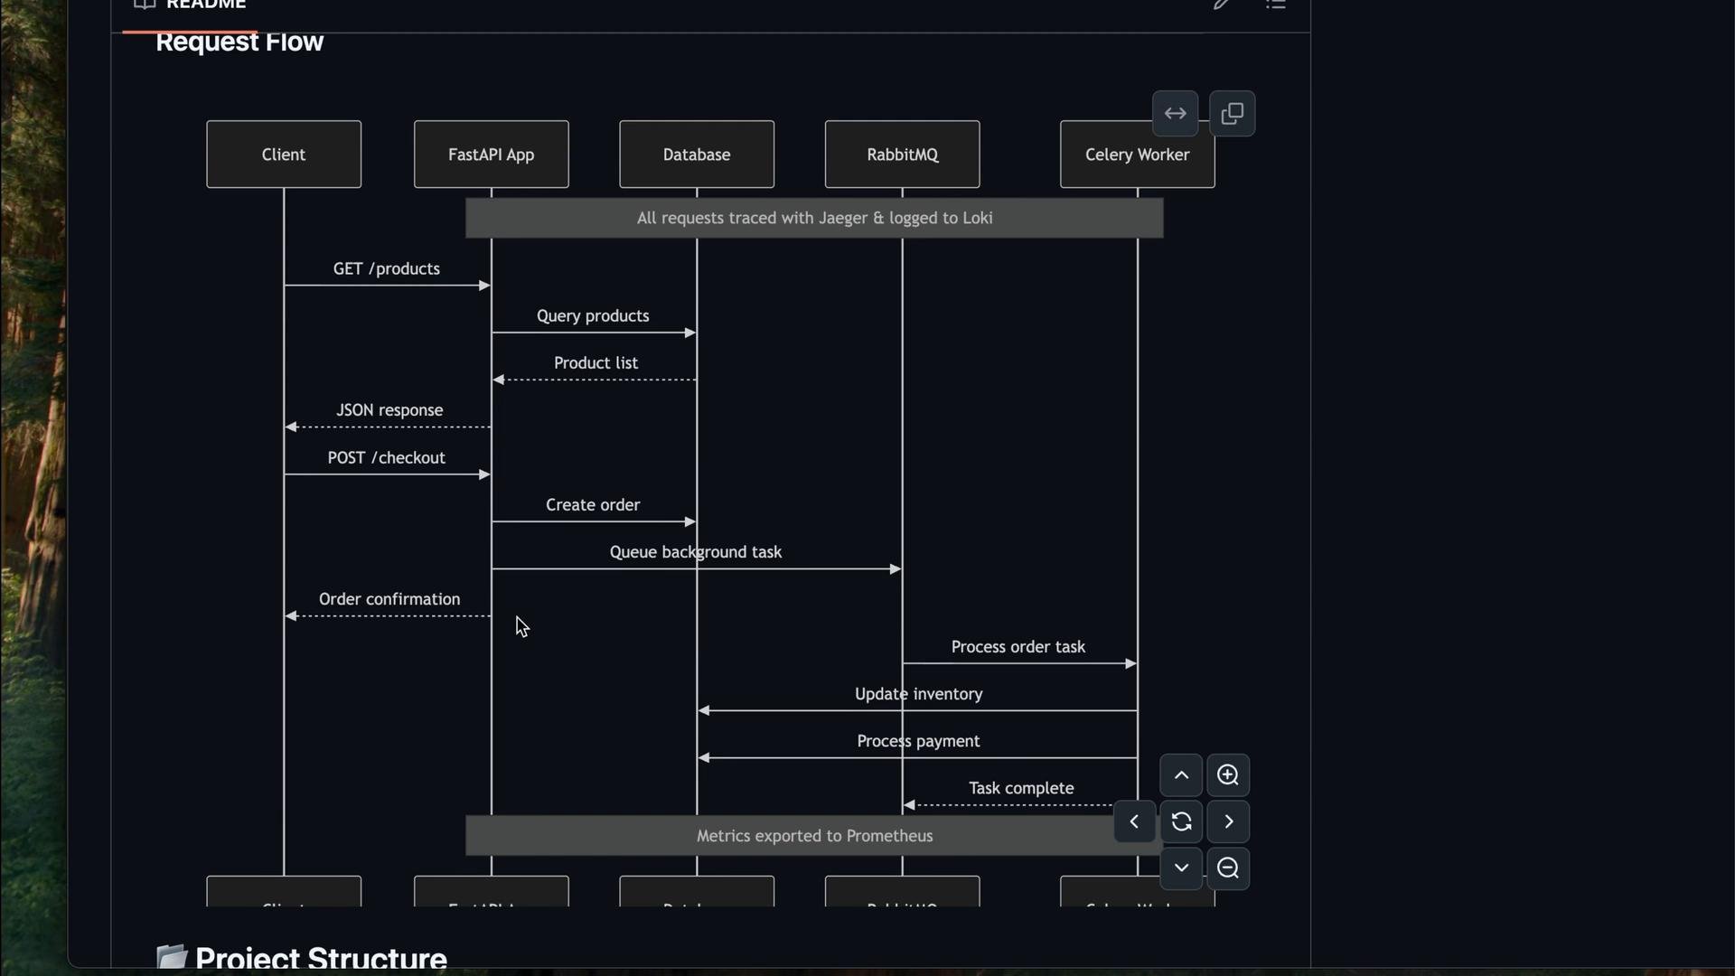Click the 'JSON response' message label
This screenshot has height=976, width=1735.
pos(389,410)
